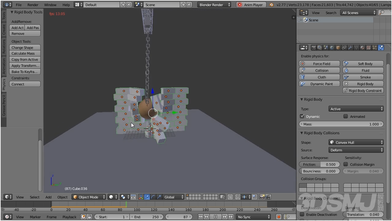
Task: Open the File menu
Action: point(19,5)
